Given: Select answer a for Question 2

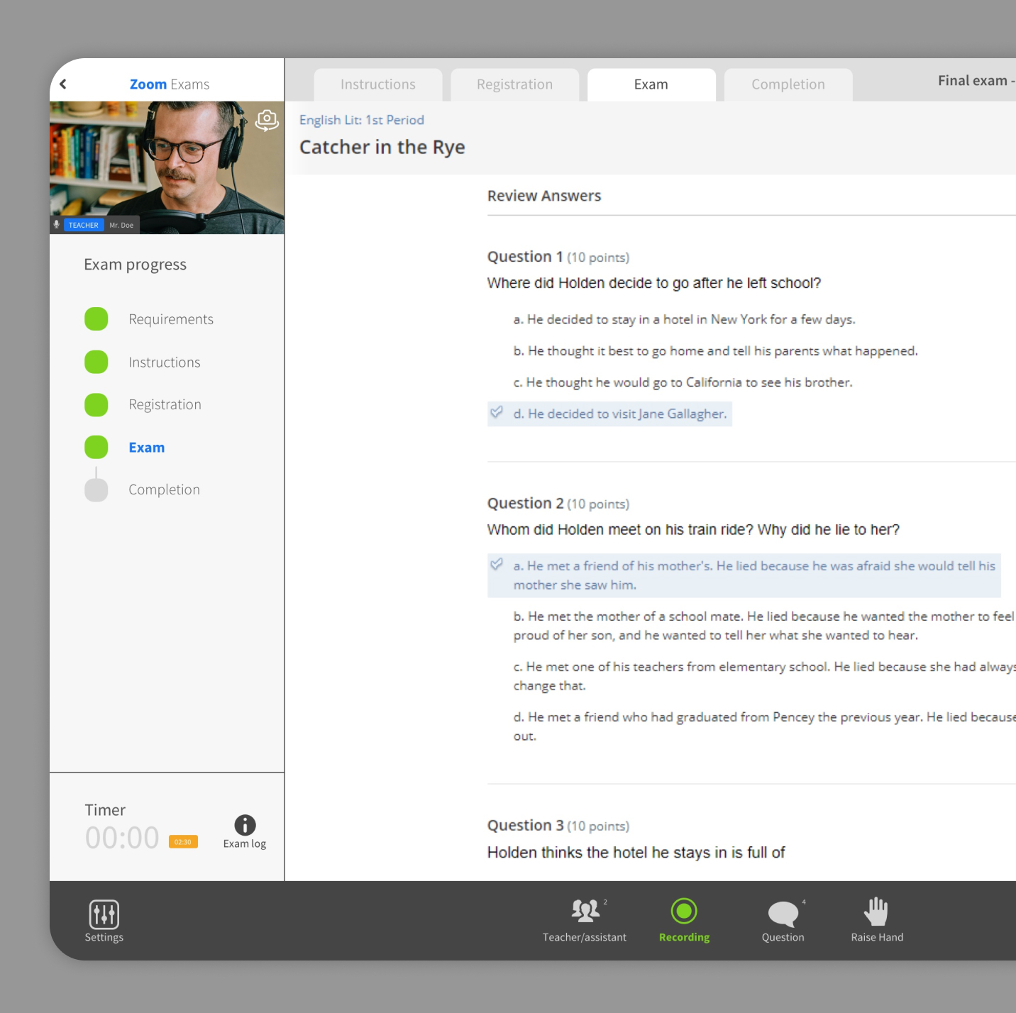Looking at the screenshot, I should click(753, 575).
